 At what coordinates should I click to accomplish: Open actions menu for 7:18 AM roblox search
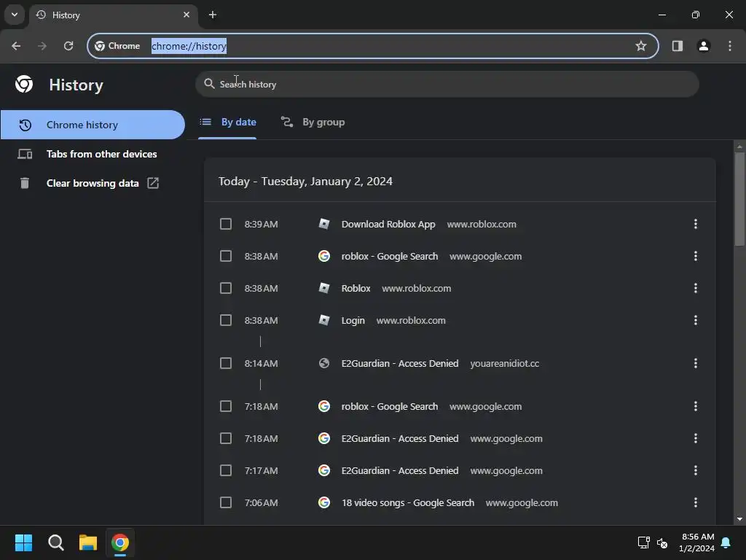coord(696,406)
